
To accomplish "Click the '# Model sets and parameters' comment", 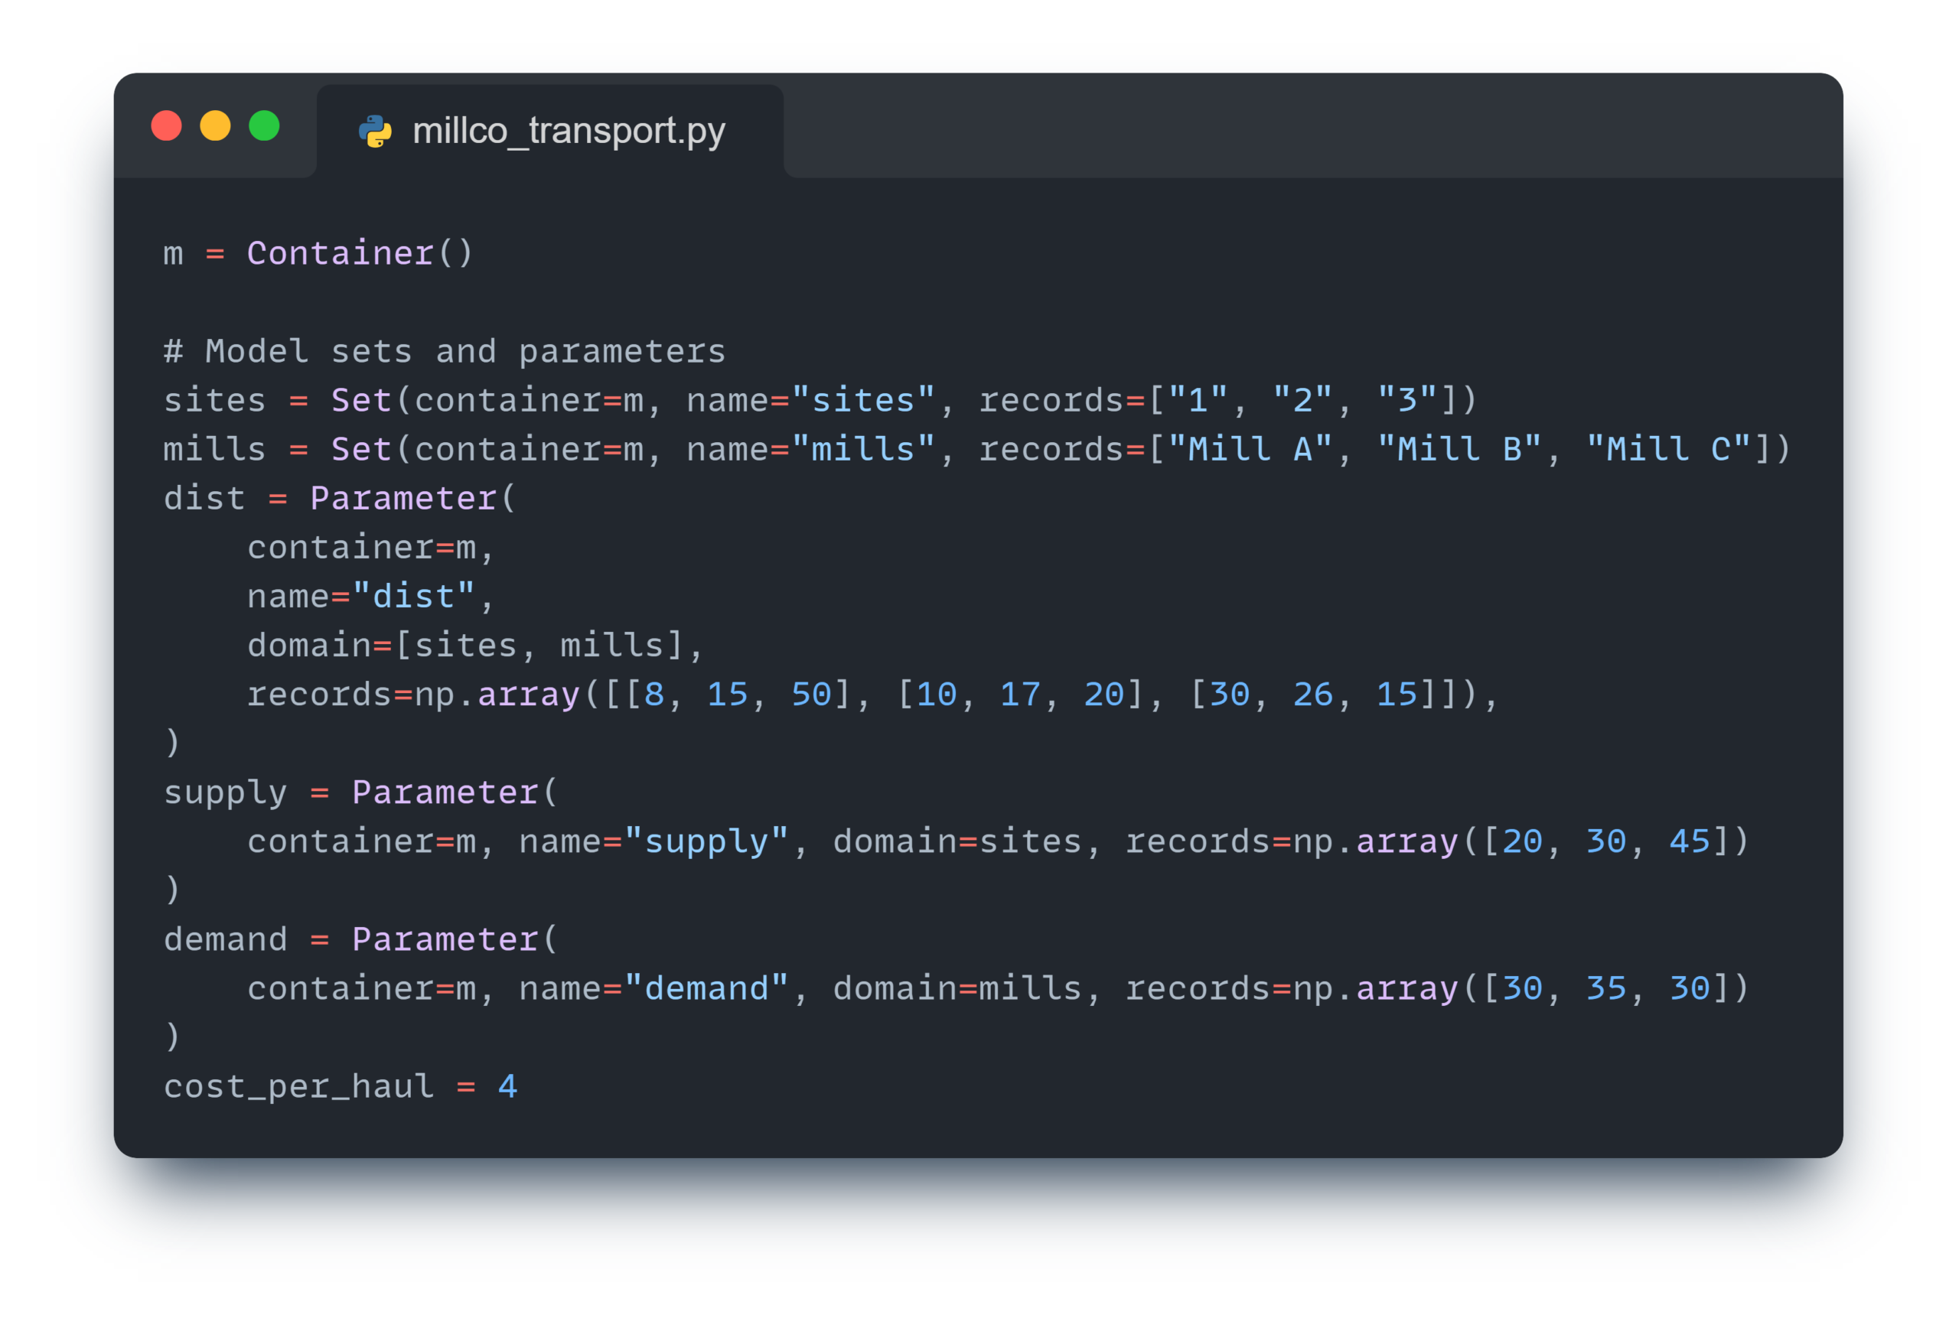I will point(444,351).
